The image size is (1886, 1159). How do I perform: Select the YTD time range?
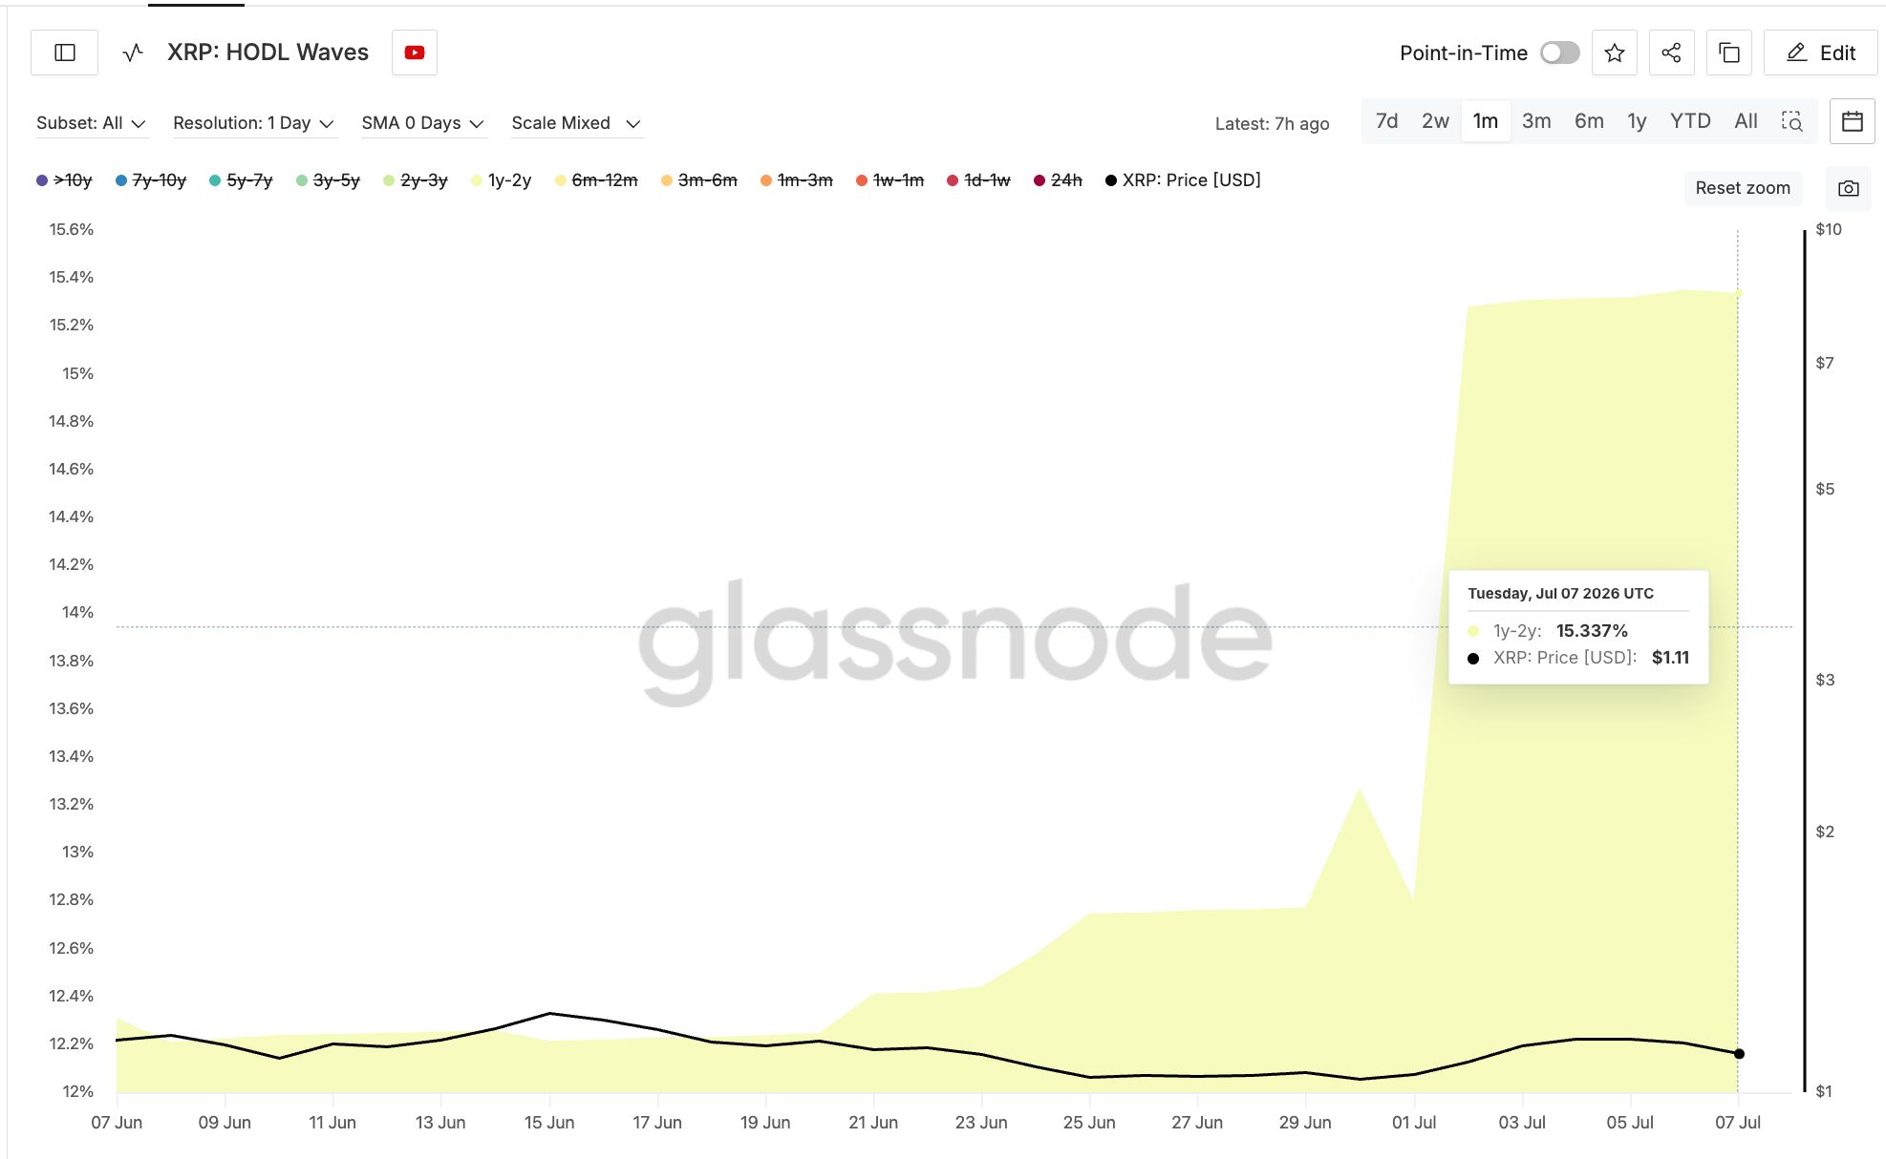pyautogui.click(x=1690, y=121)
